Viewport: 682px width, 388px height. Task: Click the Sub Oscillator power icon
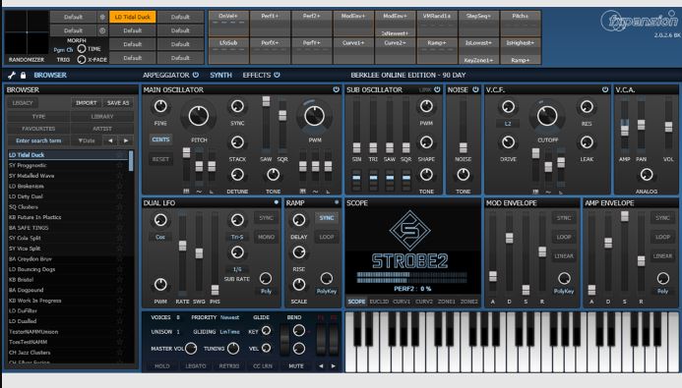coord(437,89)
